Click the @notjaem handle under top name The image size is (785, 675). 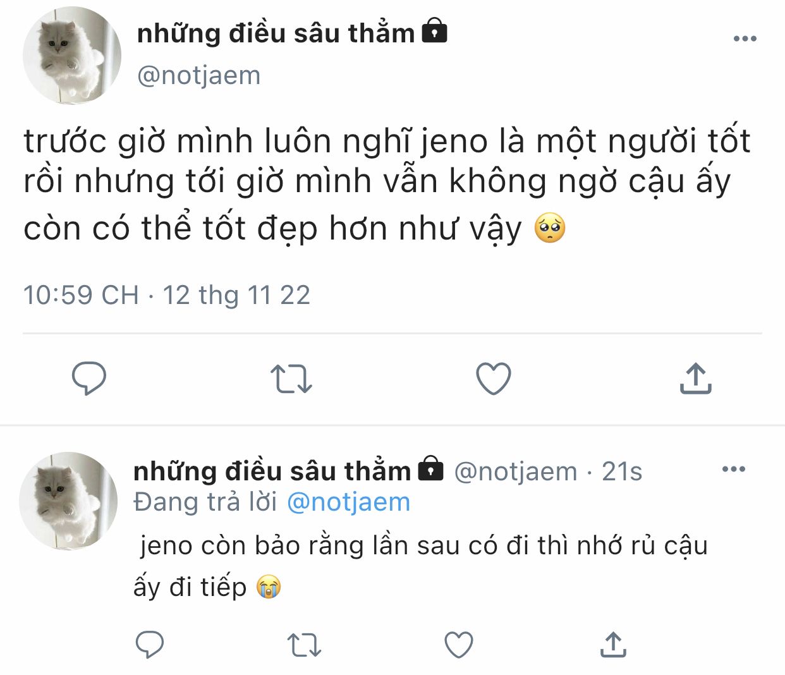tap(198, 76)
